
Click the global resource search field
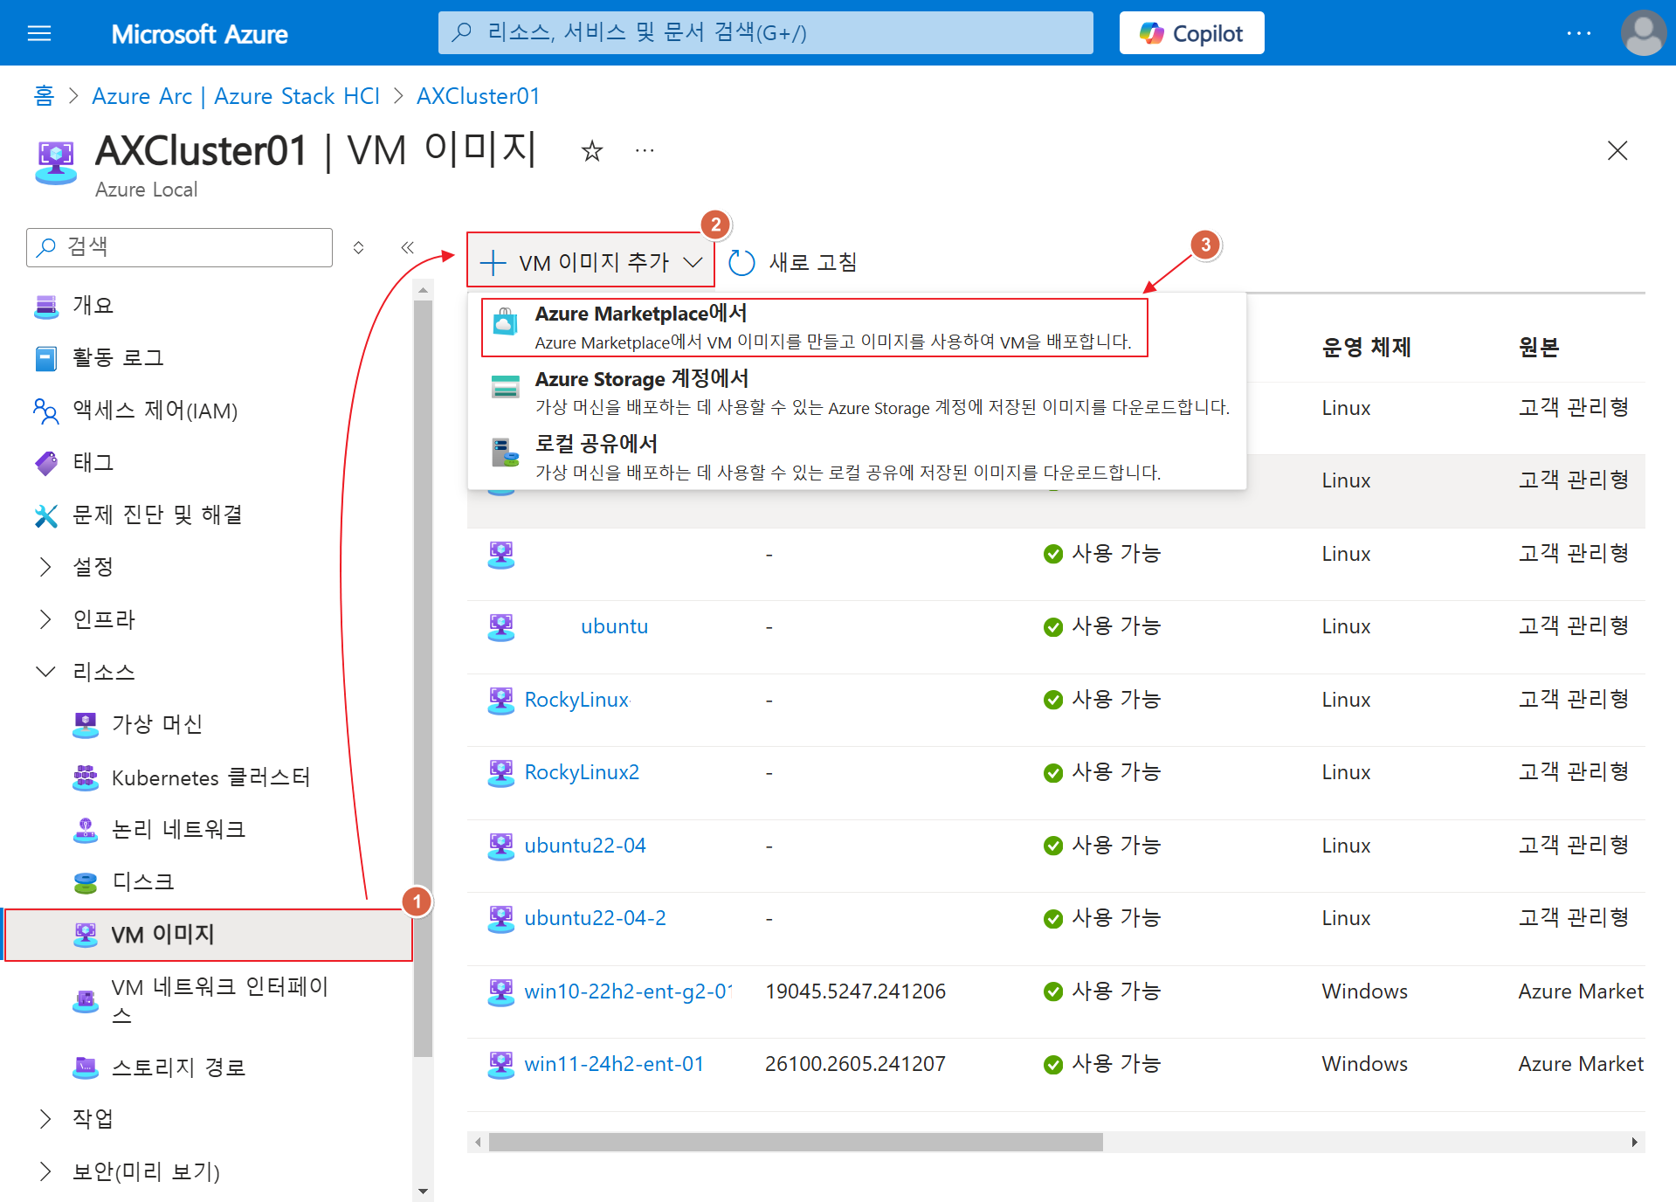pyautogui.click(x=765, y=33)
